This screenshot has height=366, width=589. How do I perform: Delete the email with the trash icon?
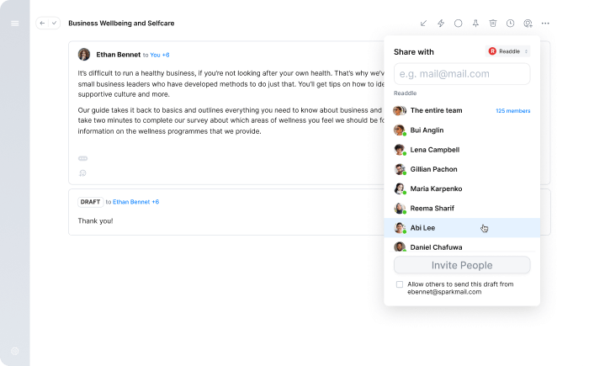[x=493, y=24]
